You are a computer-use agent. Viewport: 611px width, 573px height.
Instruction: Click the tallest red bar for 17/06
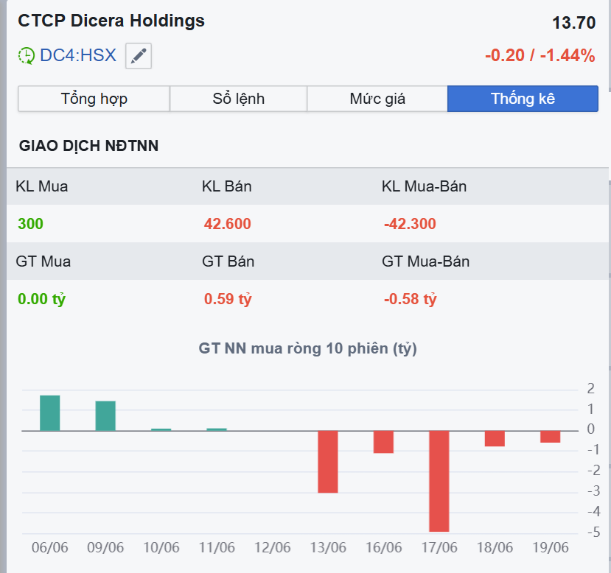(439, 481)
